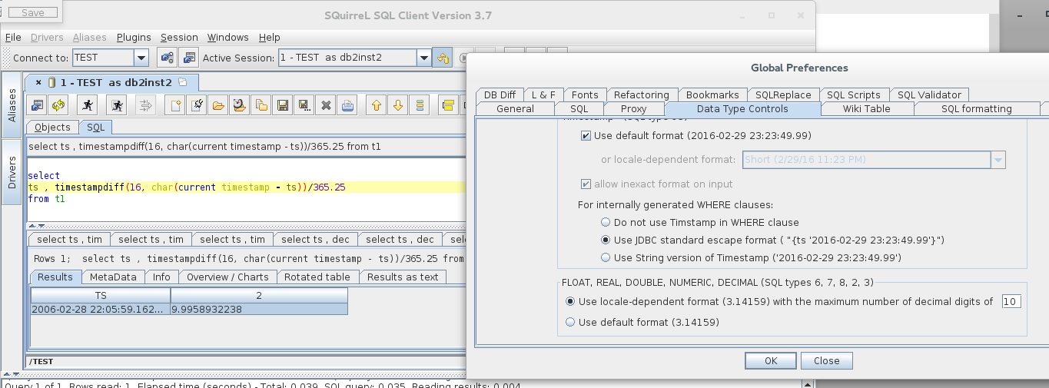Open the SQL Scripts preferences tab

(854, 95)
